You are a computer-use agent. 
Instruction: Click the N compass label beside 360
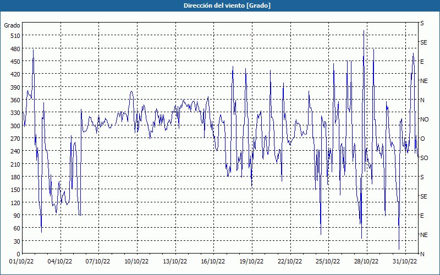(x=422, y=100)
